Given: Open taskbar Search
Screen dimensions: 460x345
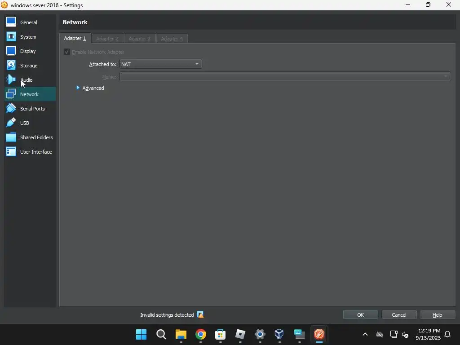Looking at the screenshot, I should coord(161,334).
